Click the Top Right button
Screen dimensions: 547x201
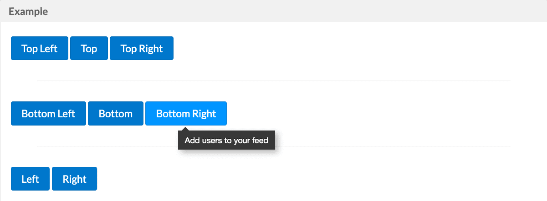(142, 48)
